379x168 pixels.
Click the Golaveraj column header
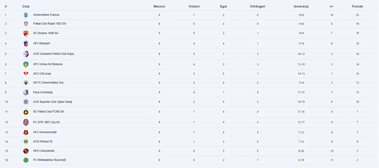(301, 6)
